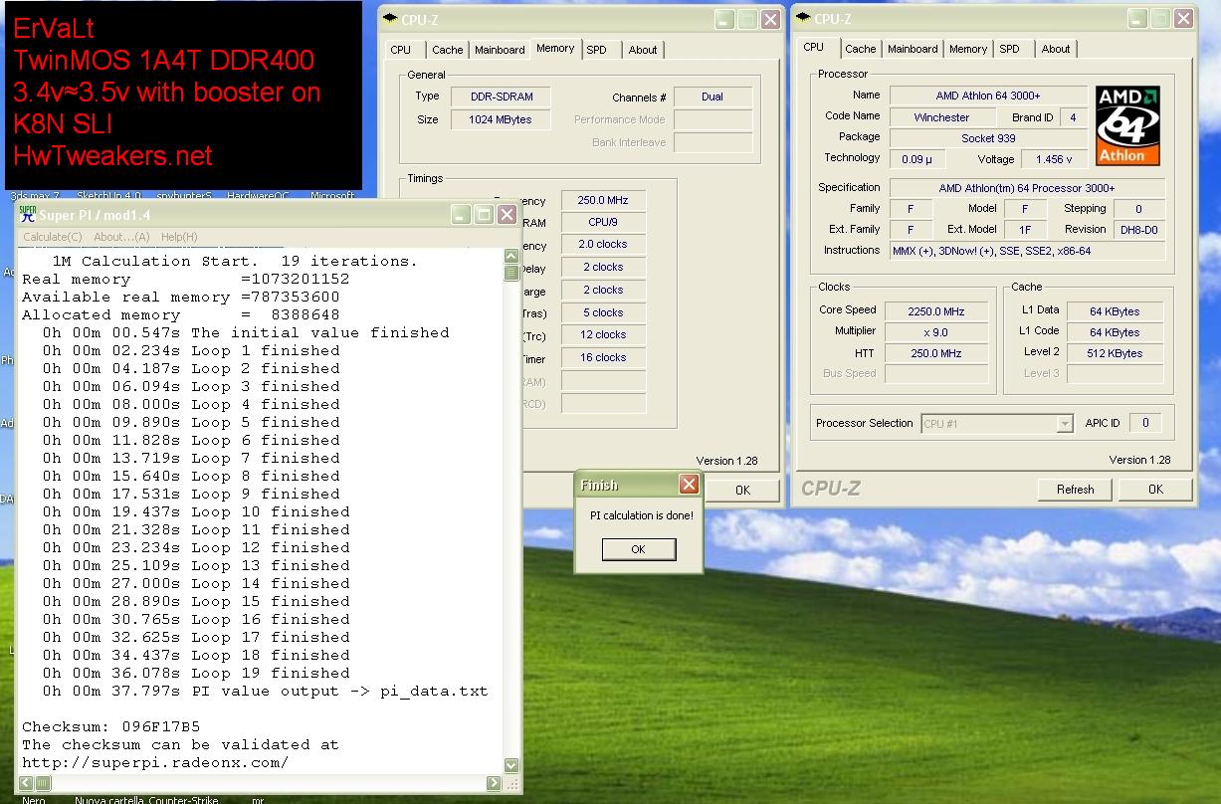Click the 12 clocks Trc field
This screenshot has width=1221, height=804.
[x=603, y=335]
